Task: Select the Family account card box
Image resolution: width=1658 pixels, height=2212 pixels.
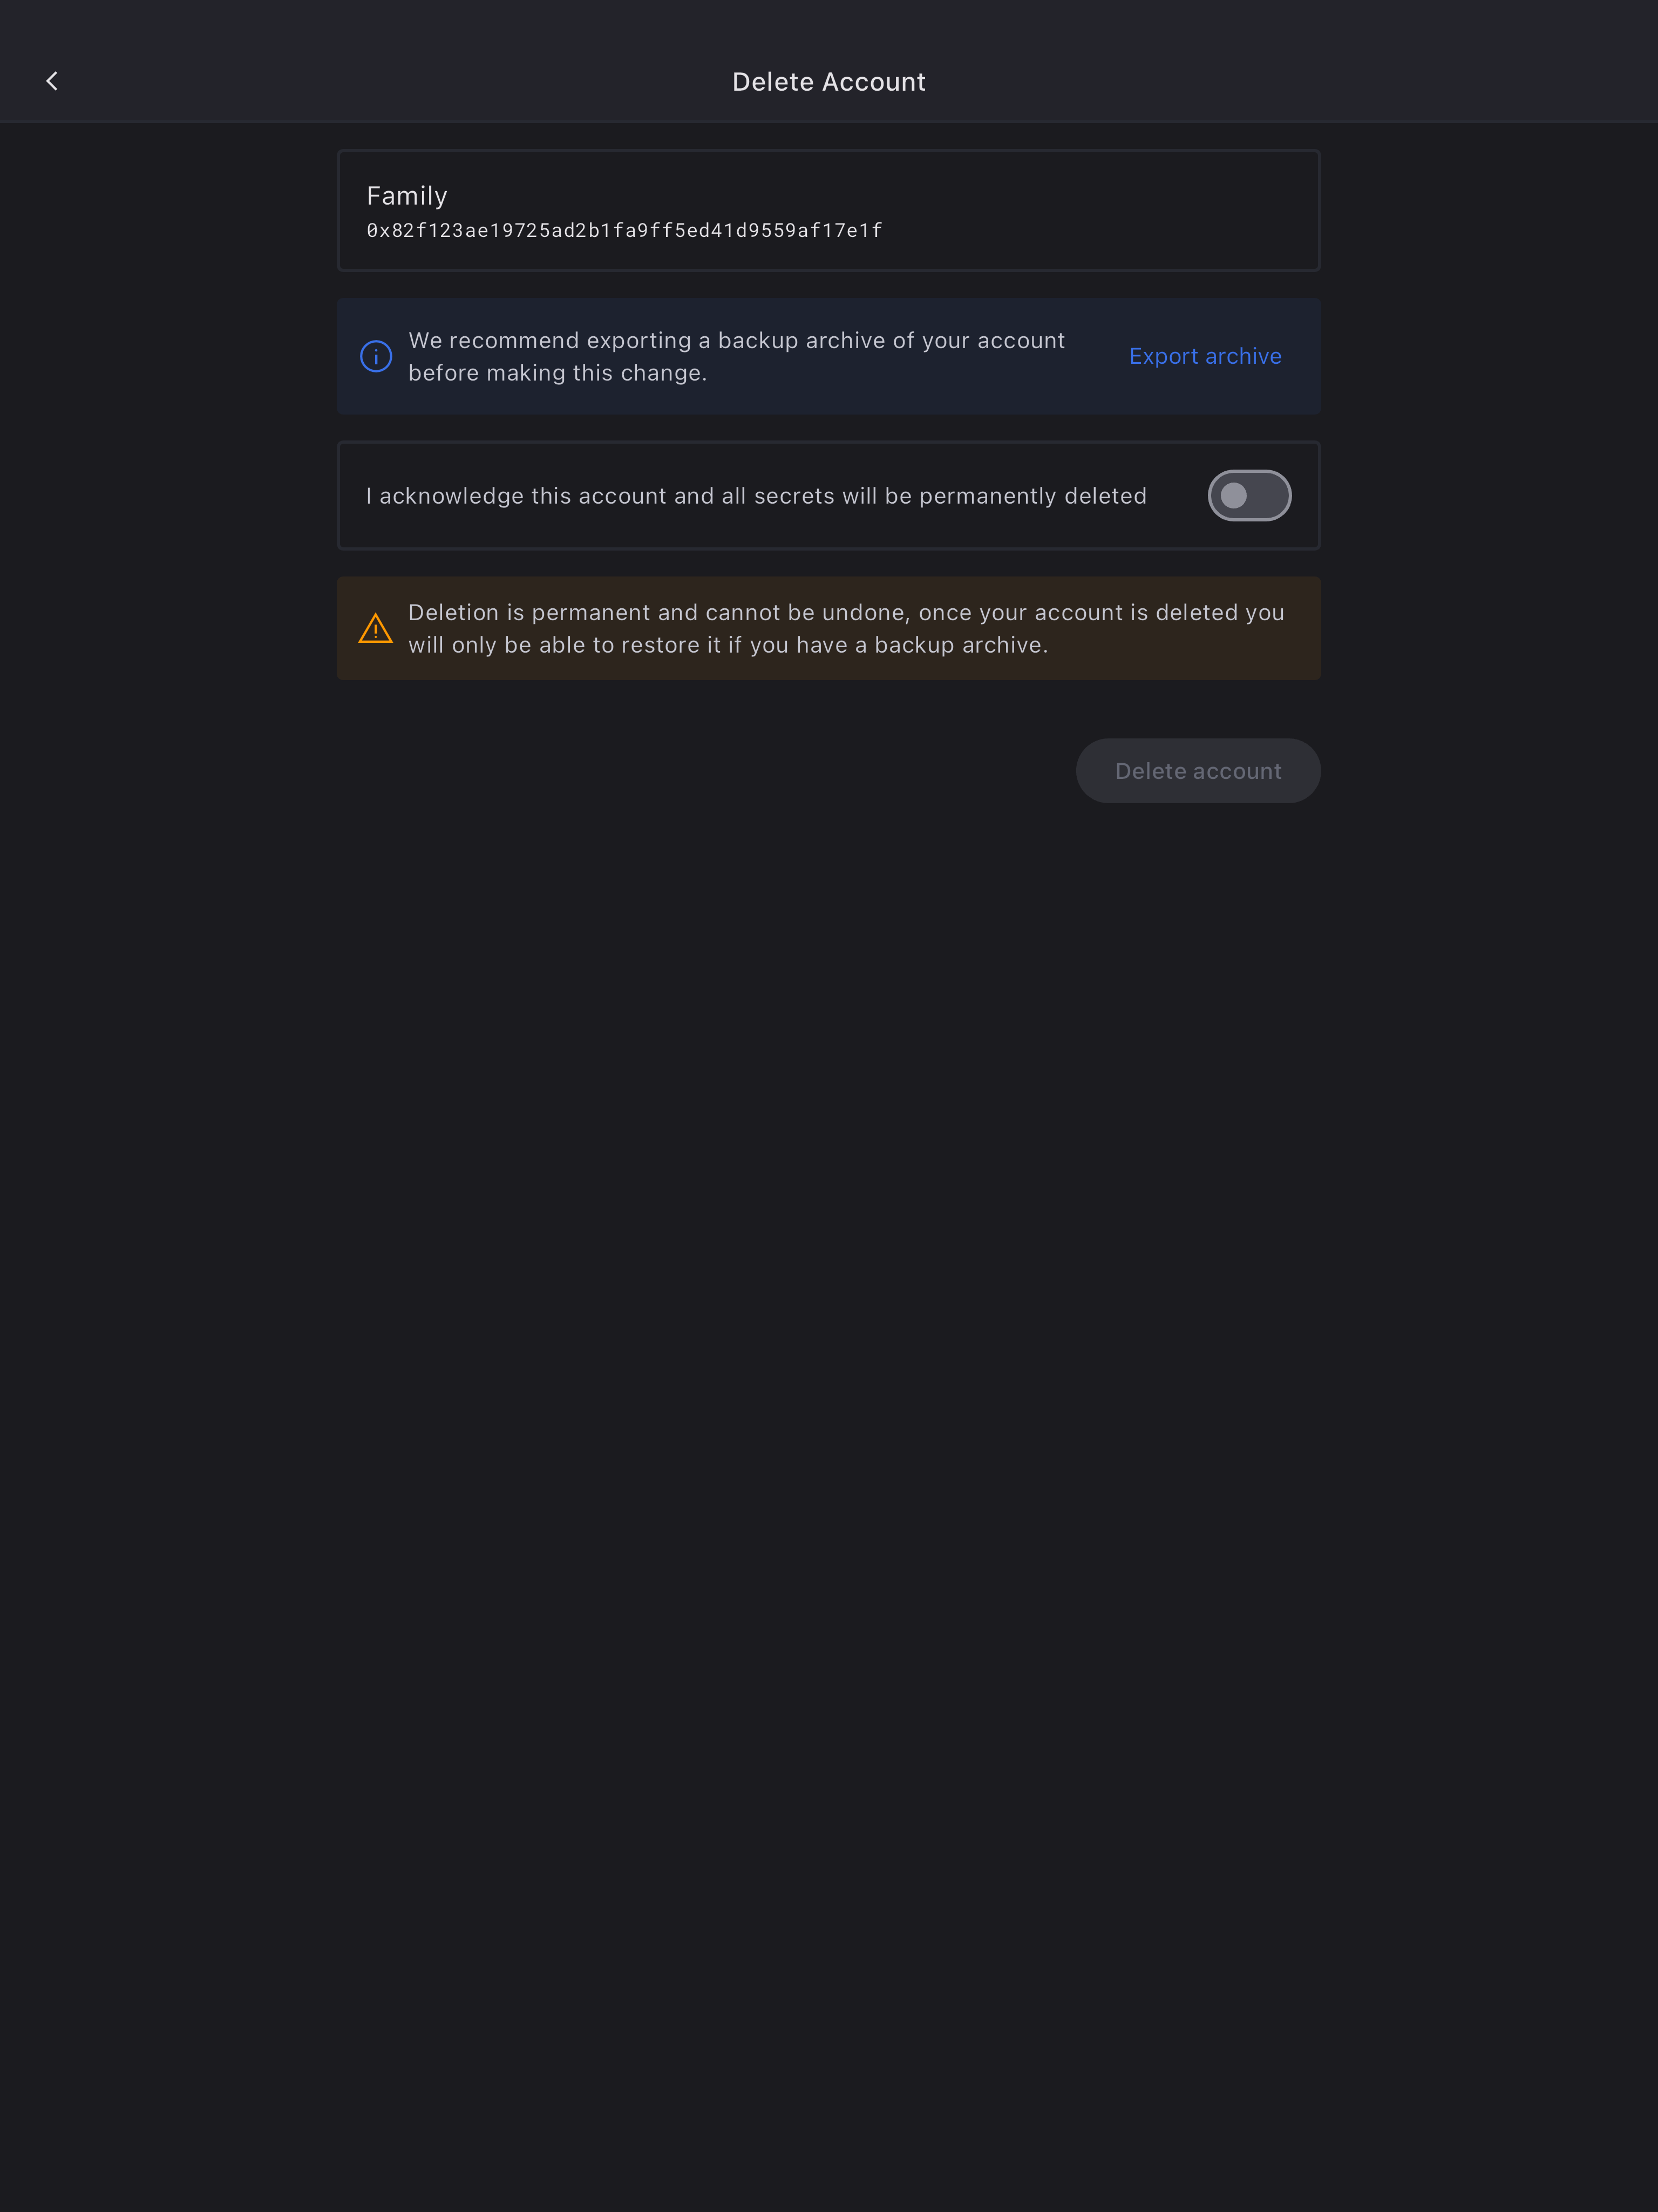Action: click(829, 211)
